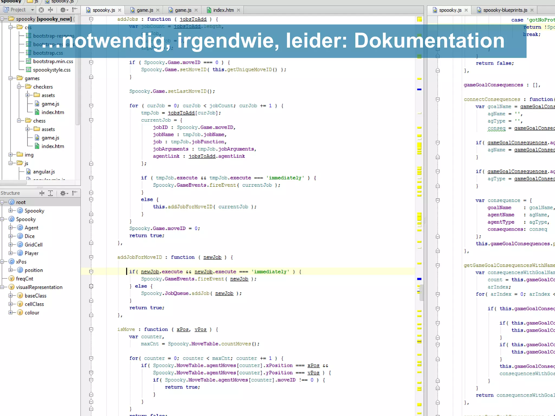The image size is (555, 416).
Task: Select colour variable in Structure
Action: [32, 313]
